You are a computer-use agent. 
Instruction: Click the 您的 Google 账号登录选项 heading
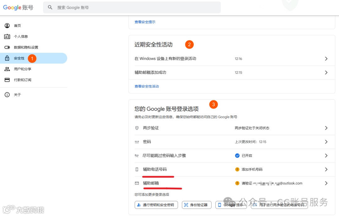(166, 109)
